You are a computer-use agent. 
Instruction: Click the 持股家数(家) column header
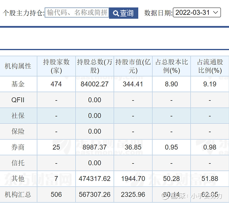click(56, 66)
